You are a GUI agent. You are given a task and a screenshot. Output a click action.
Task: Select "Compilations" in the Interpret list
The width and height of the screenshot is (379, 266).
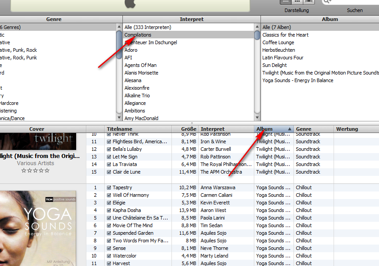click(188, 35)
